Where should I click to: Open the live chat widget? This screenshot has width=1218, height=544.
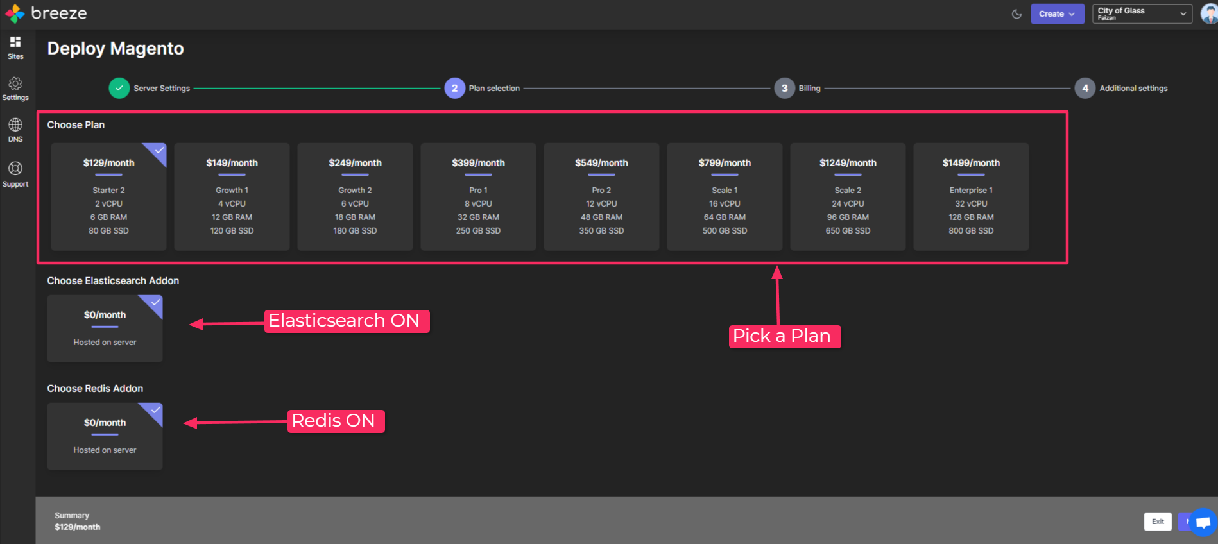tap(1203, 522)
